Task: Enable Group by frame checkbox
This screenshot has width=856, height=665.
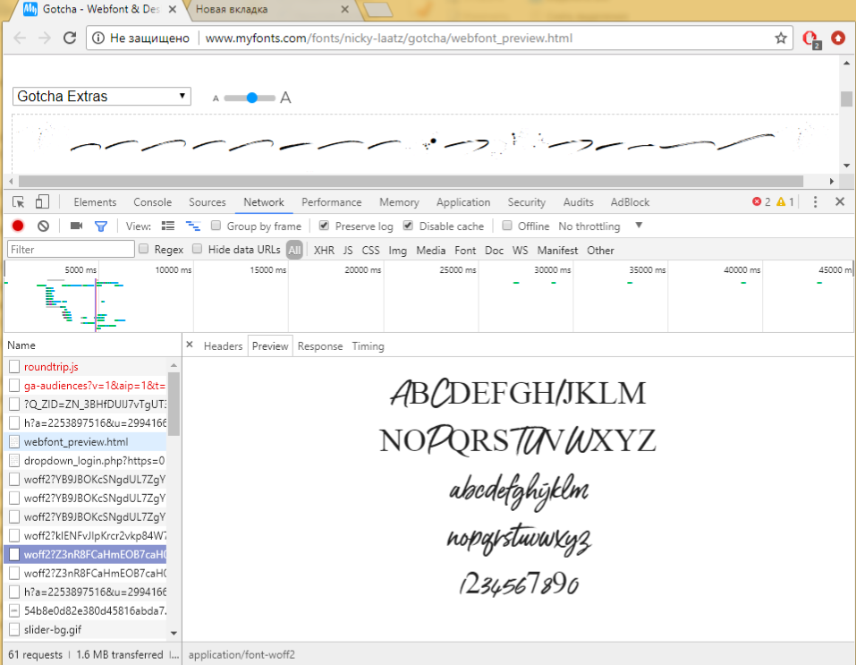Action: [216, 226]
